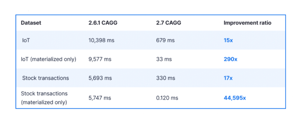
Task: Click the 9,577 ms value
Action: 100,59
